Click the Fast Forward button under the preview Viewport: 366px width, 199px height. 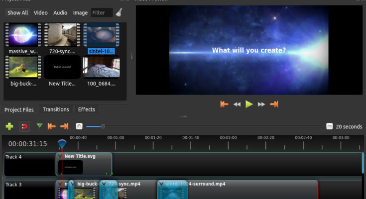[261, 104]
